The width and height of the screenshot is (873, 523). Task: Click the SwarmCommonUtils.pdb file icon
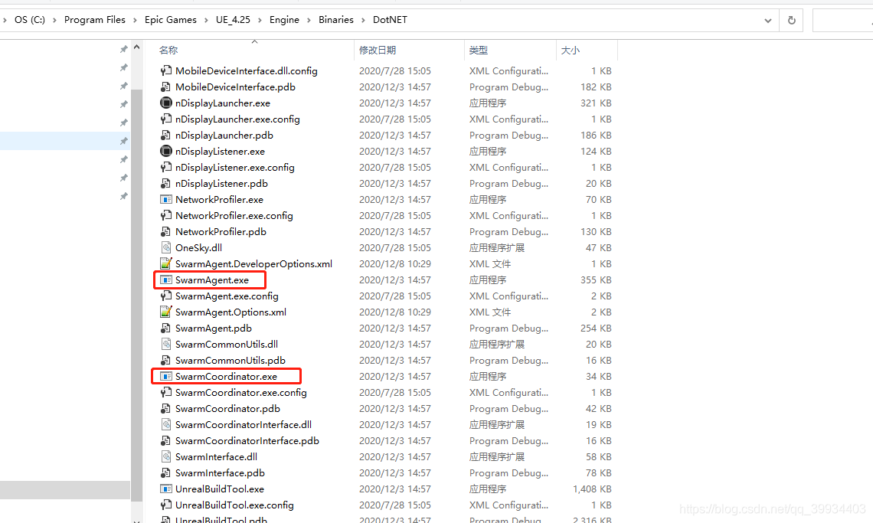click(166, 361)
